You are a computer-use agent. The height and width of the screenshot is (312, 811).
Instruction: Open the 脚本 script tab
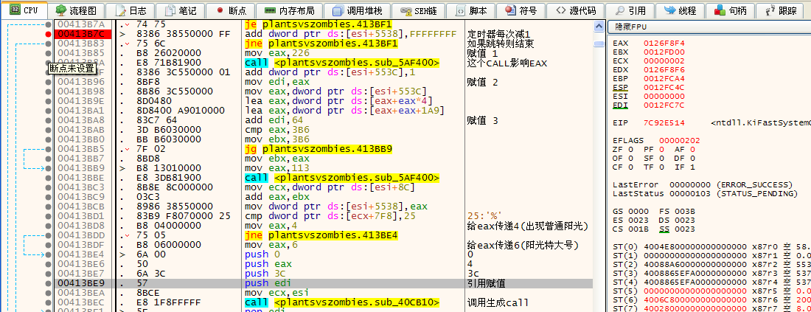470,10
